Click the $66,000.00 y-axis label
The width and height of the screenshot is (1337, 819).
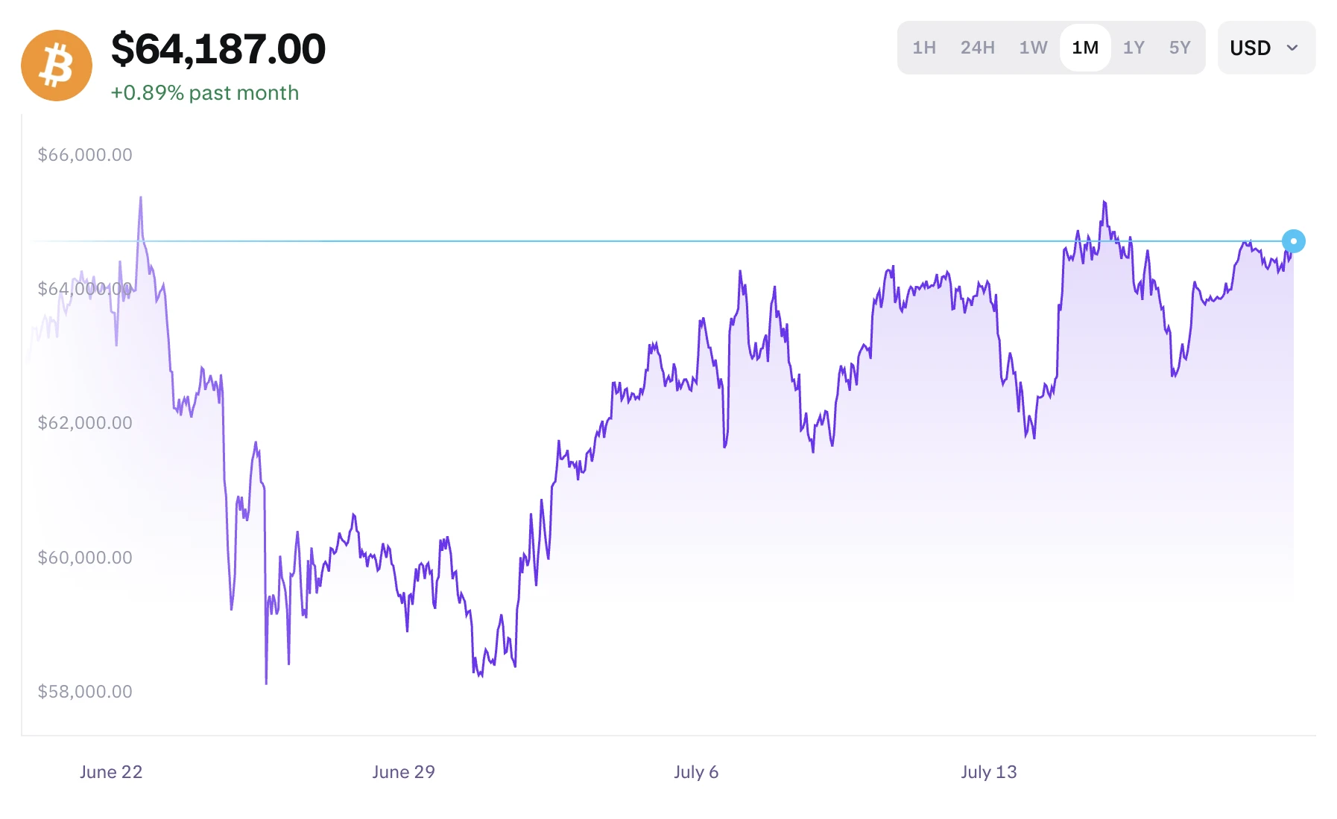85,155
